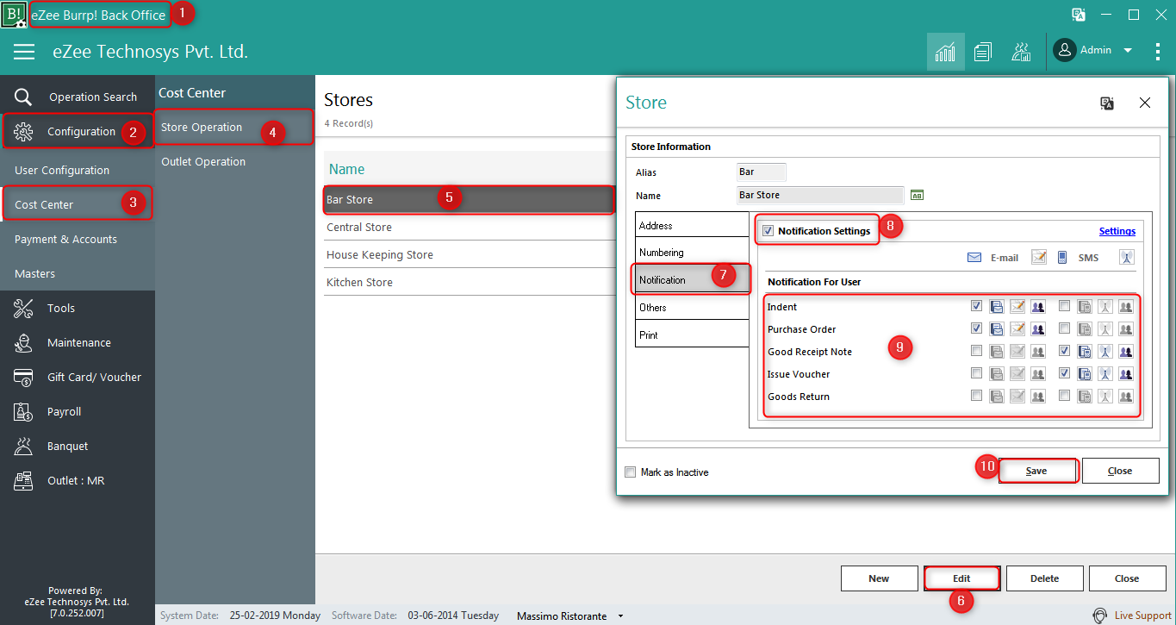Uncheck Purchase Order e-mail checkbox
This screenshot has width=1176, height=625.
click(976, 328)
